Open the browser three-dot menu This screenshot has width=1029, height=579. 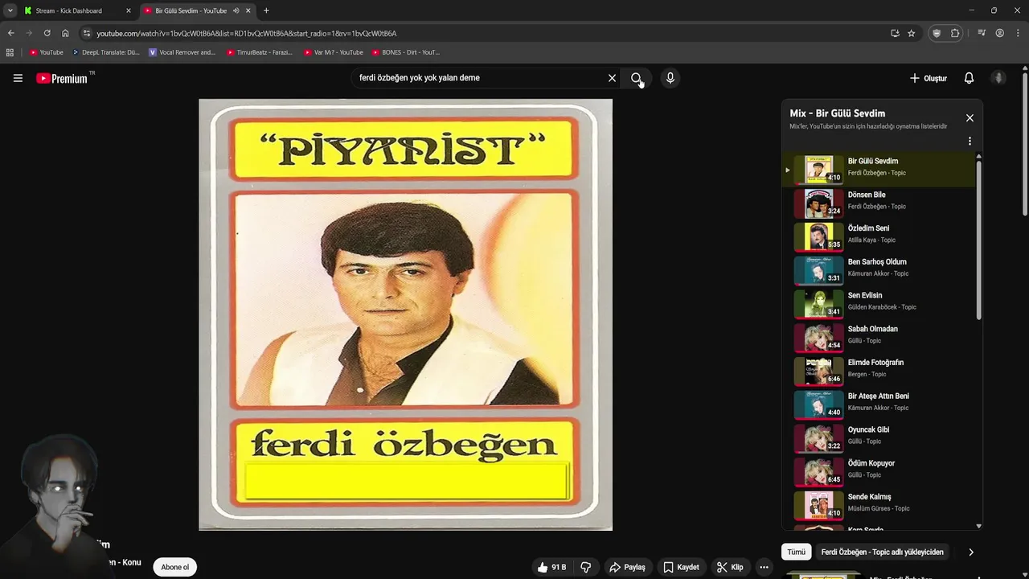[x=1018, y=33]
